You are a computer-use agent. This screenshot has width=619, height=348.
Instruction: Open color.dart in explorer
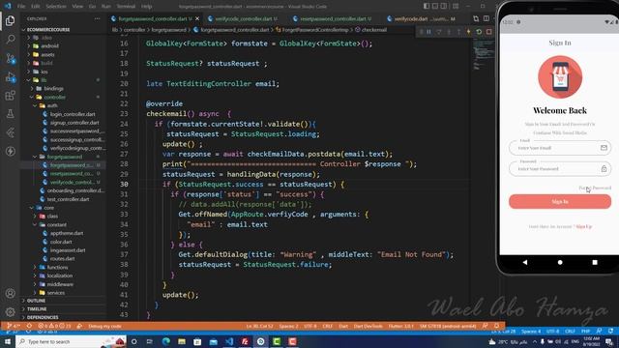click(61, 242)
